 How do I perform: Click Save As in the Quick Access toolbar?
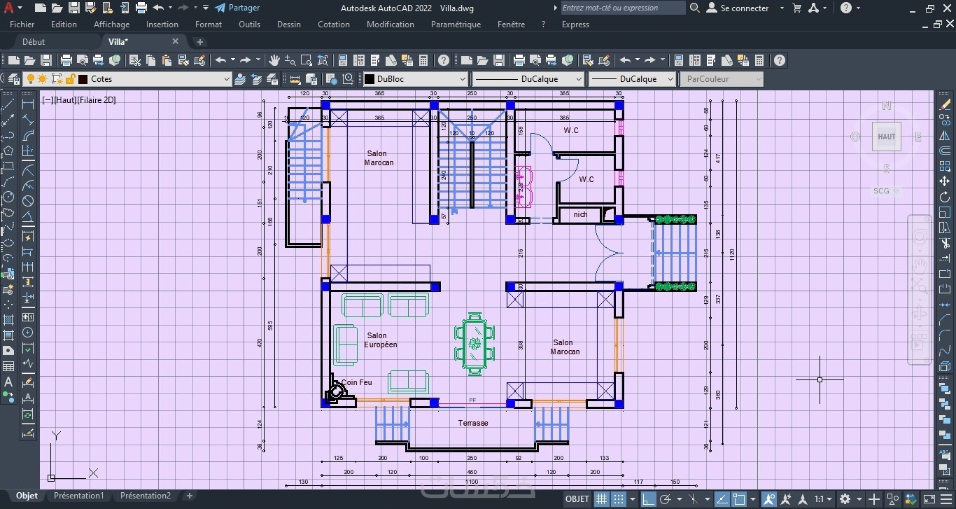[x=91, y=8]
